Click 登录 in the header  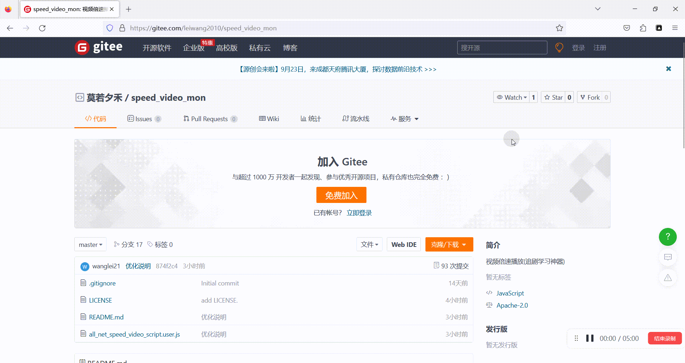pyautogui.click(x=578, y=48)
